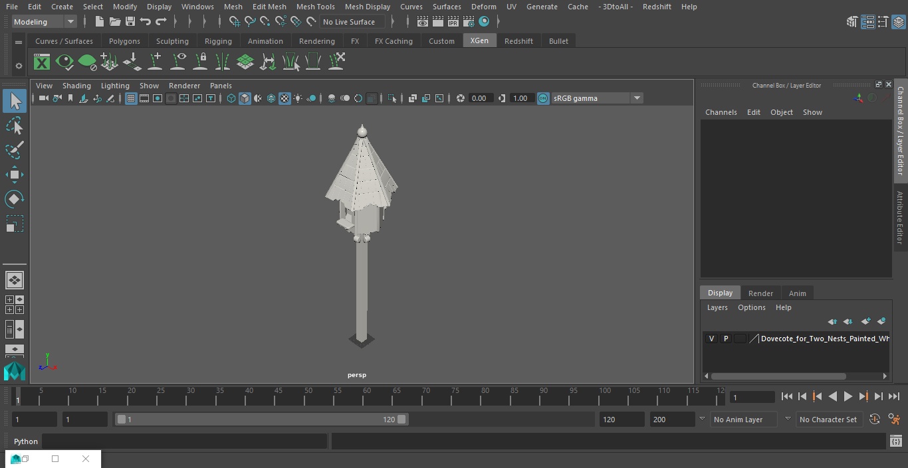Click the XGen clear preview leaf icon

pos(87,62)
